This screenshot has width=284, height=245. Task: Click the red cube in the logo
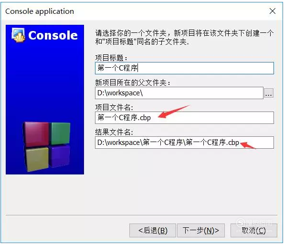click(x=36, y=134)
